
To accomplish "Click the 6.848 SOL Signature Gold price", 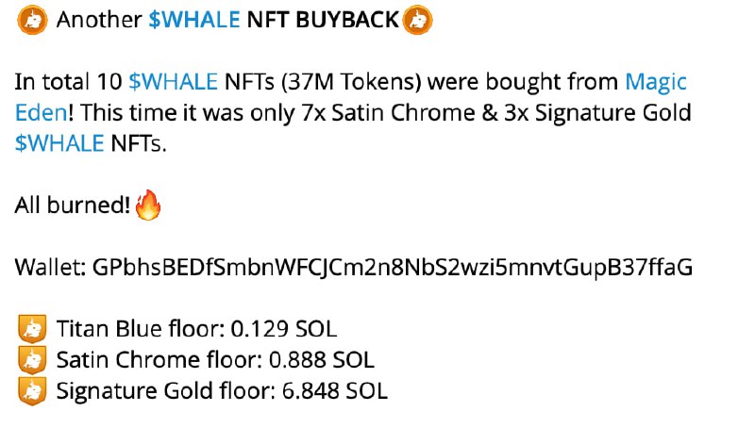I will (x=334, y=390).
